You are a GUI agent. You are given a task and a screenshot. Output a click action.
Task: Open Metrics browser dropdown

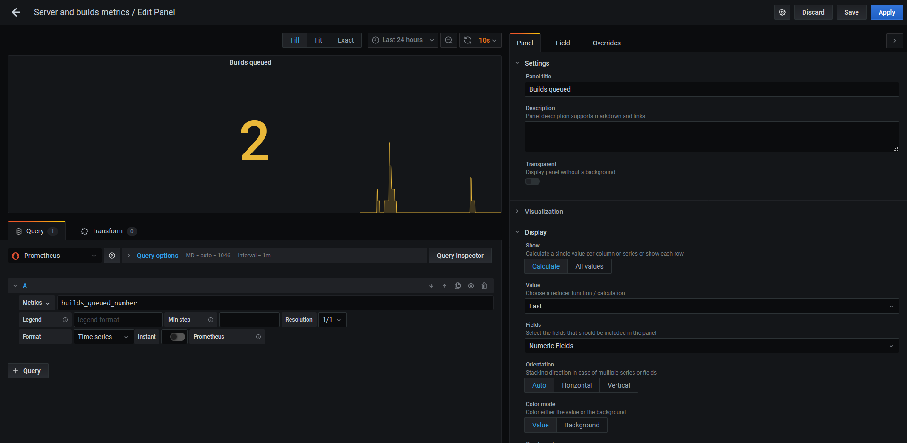point(36,303)
